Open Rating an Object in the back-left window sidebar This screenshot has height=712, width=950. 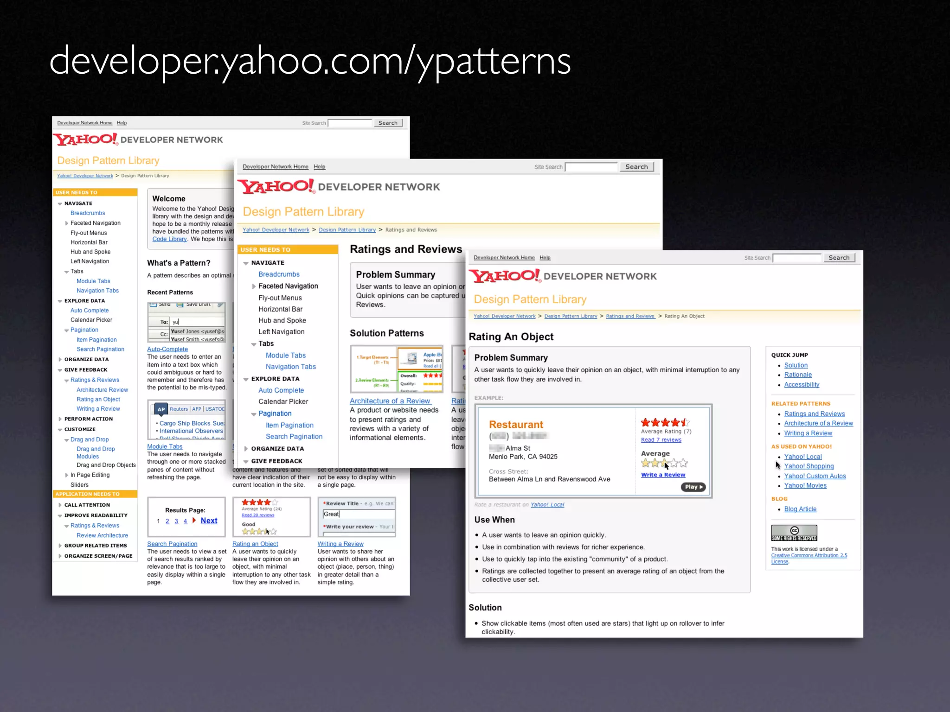tap(98, 400)
